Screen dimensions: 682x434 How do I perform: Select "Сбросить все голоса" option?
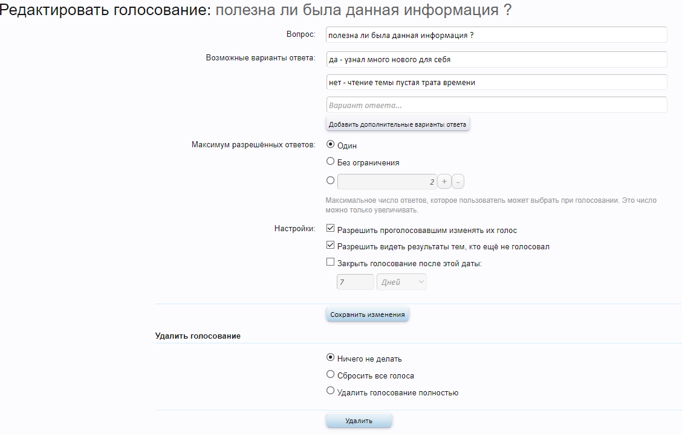tap(331, 374)
